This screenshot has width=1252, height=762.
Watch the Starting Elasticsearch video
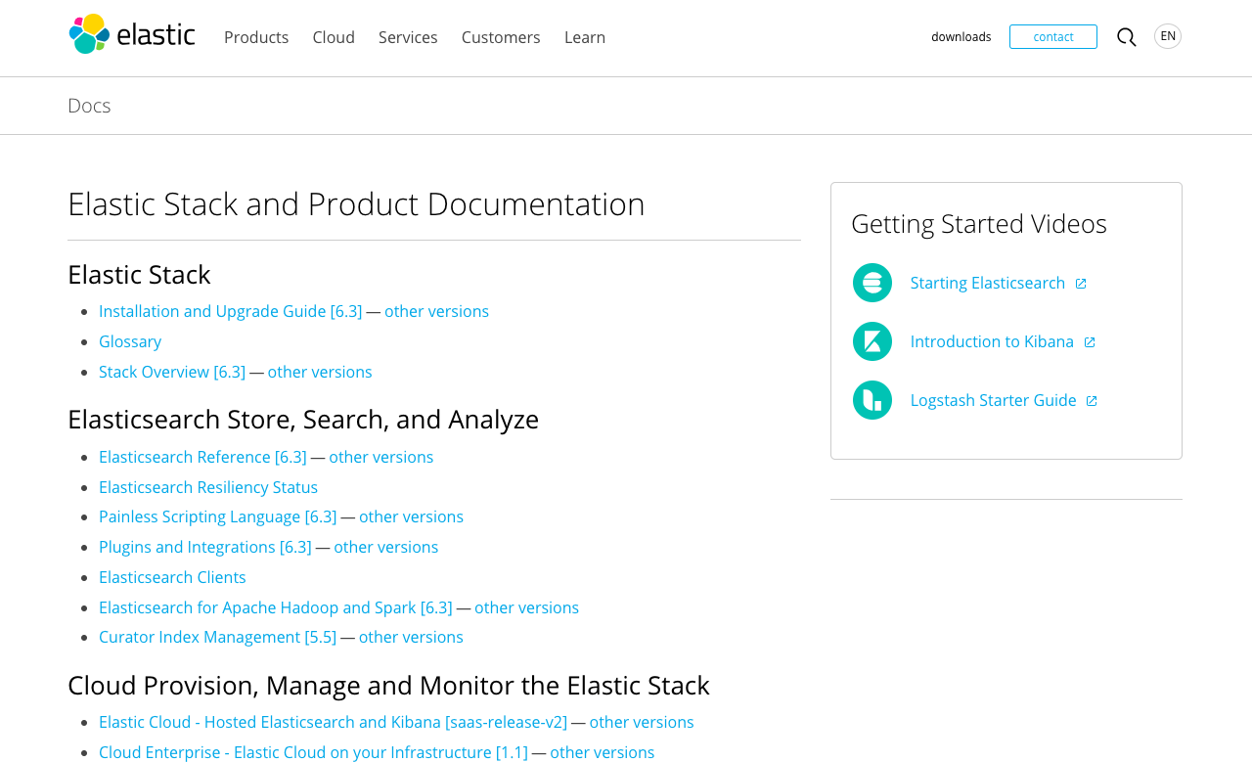coord(988,283)
